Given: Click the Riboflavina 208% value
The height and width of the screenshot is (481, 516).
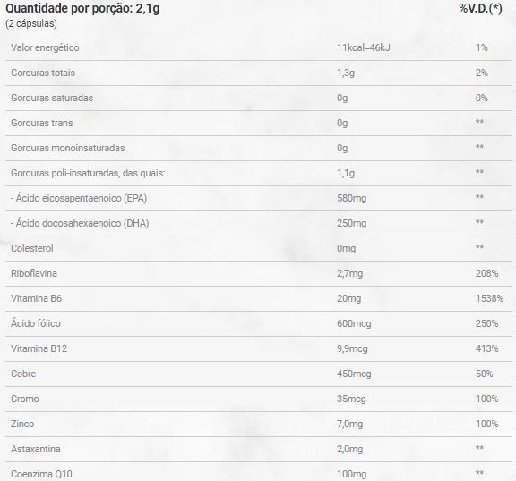Looking at the screenshot, I should click(486, 273).
